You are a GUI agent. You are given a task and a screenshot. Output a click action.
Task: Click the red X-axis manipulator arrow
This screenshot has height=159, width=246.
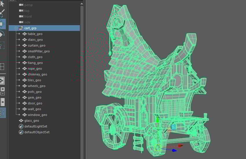point(180,146)
